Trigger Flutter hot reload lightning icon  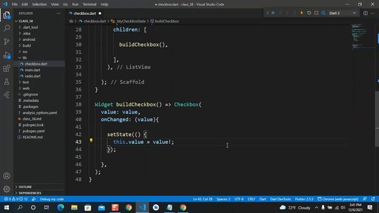(301, 13)
